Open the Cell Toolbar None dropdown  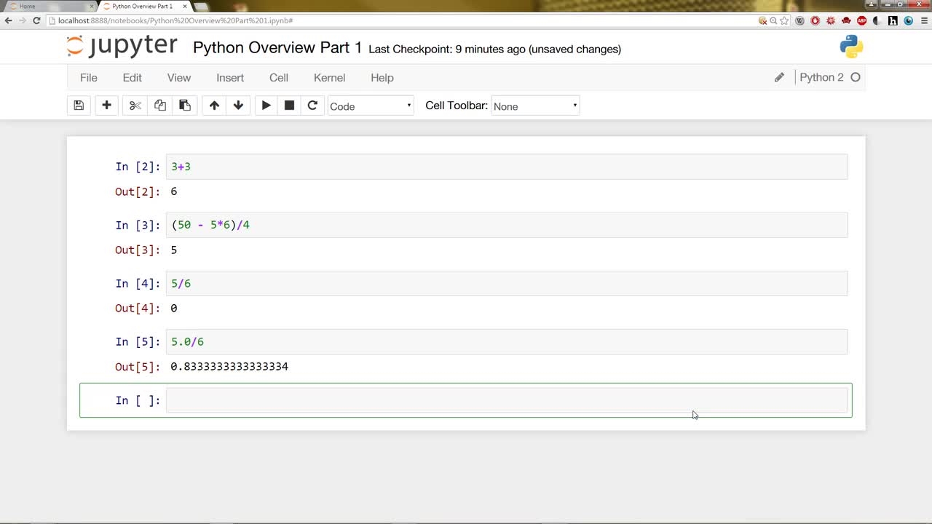[x=535, y=106]
